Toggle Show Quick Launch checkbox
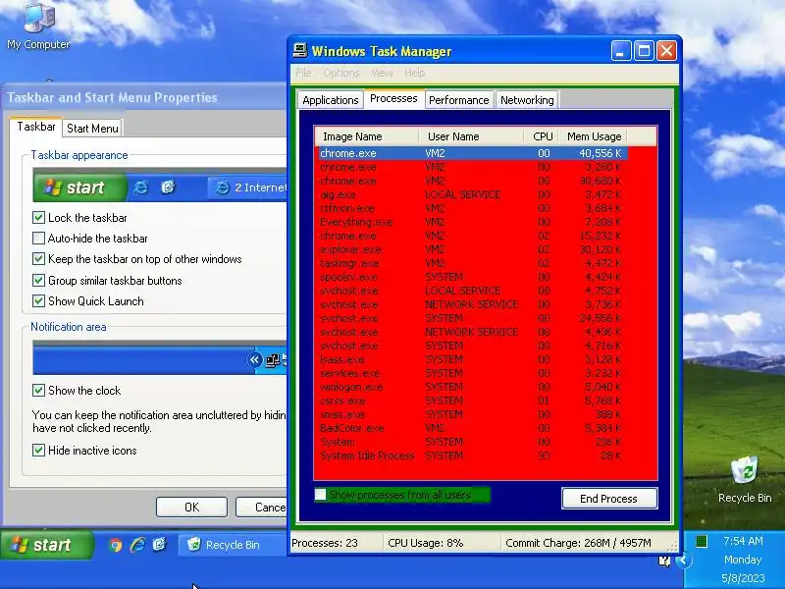785x589 pixels. point(38,301)
